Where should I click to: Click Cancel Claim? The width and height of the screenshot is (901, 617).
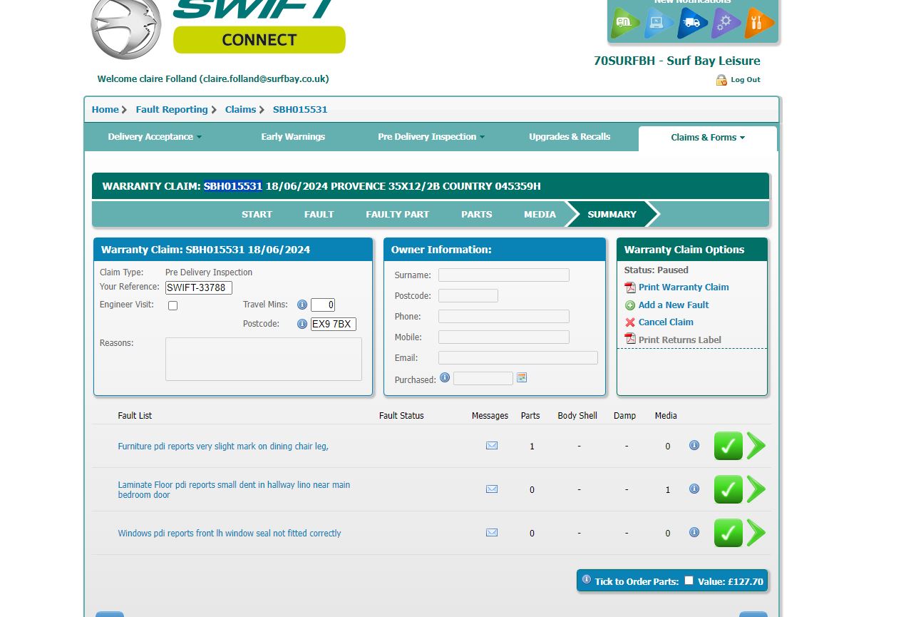(666, 322)
